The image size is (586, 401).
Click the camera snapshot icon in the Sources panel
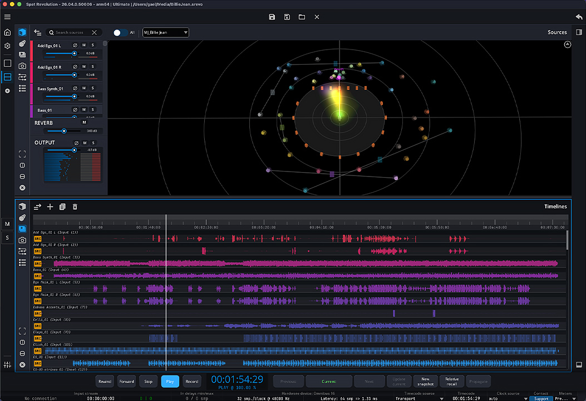tap(22, 66)
